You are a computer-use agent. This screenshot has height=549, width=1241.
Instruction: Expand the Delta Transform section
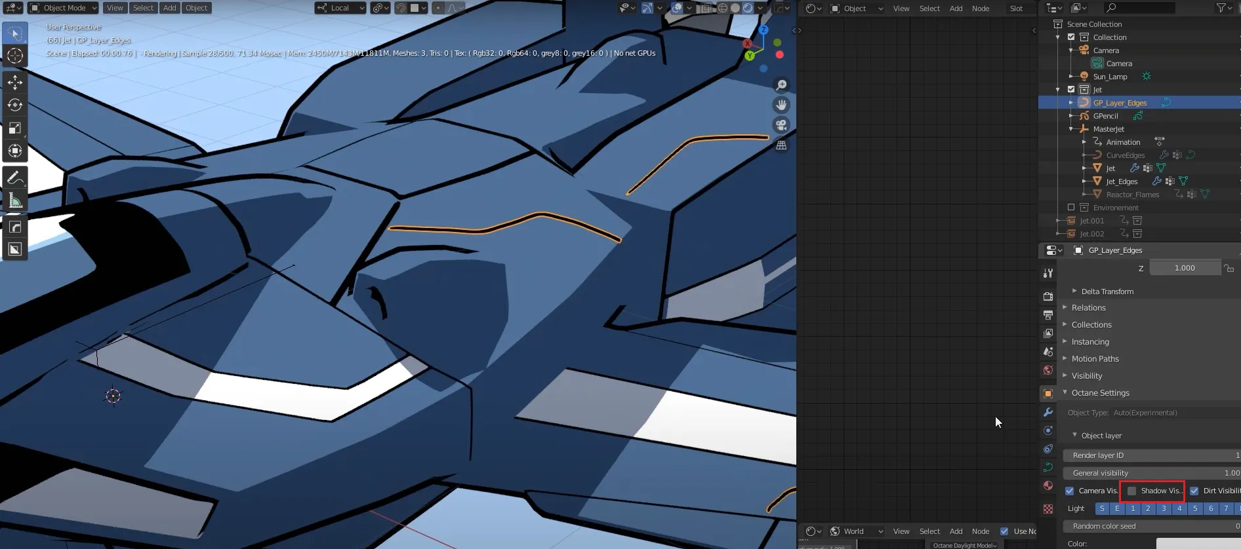point(1107,292)
